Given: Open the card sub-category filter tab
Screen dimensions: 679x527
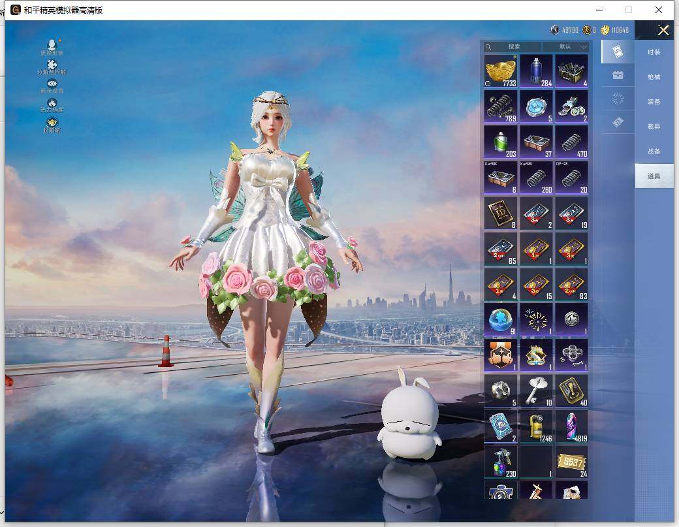Looking at the screenshot, I should pyautogui.click(x=618, y=52).
